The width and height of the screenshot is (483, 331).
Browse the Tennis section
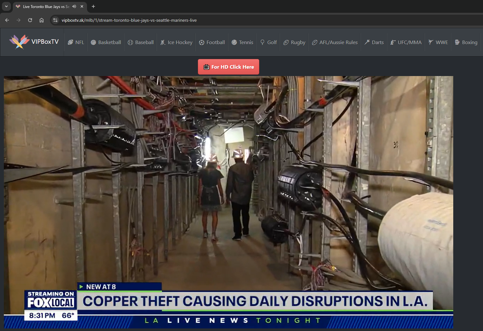pos(242,42)
